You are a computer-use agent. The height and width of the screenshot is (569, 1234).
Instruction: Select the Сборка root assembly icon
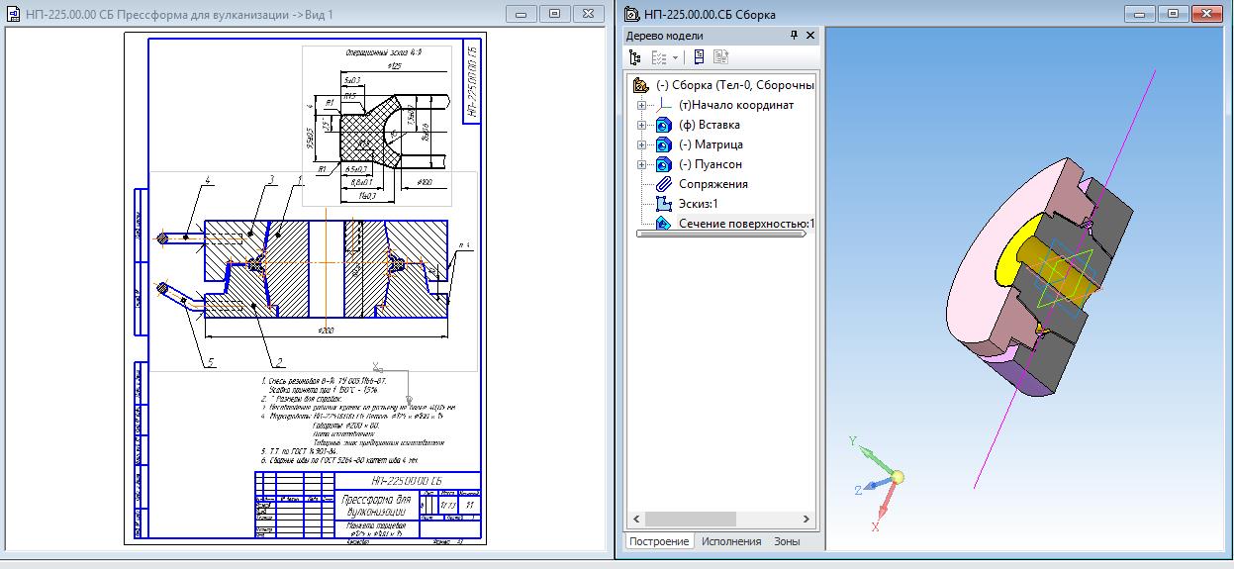(x=641, y=85)
